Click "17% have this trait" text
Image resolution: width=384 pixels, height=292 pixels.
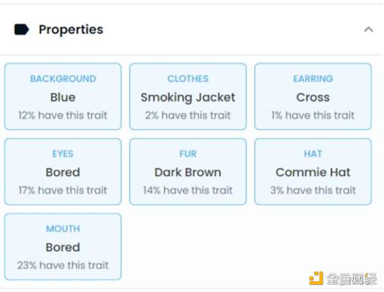(x=63, y=190)
